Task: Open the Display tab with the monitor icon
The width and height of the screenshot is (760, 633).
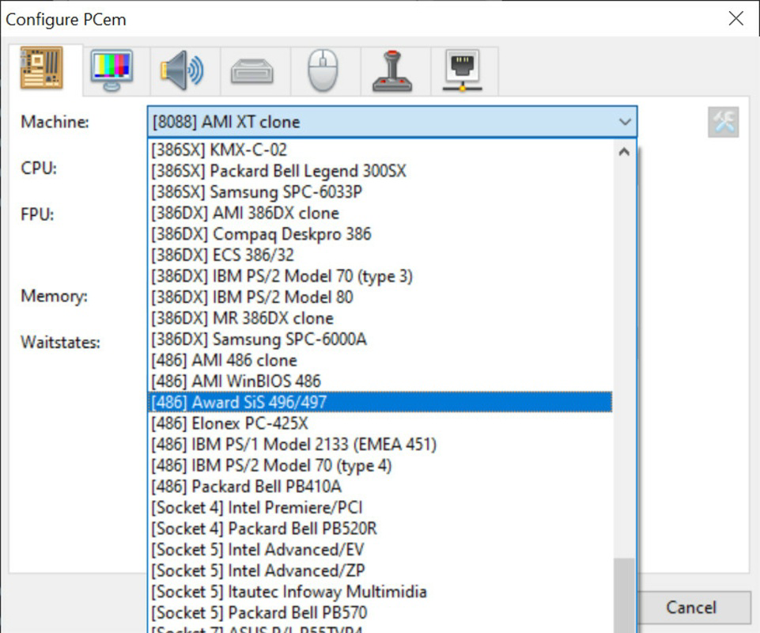Action: click(112, 71)
